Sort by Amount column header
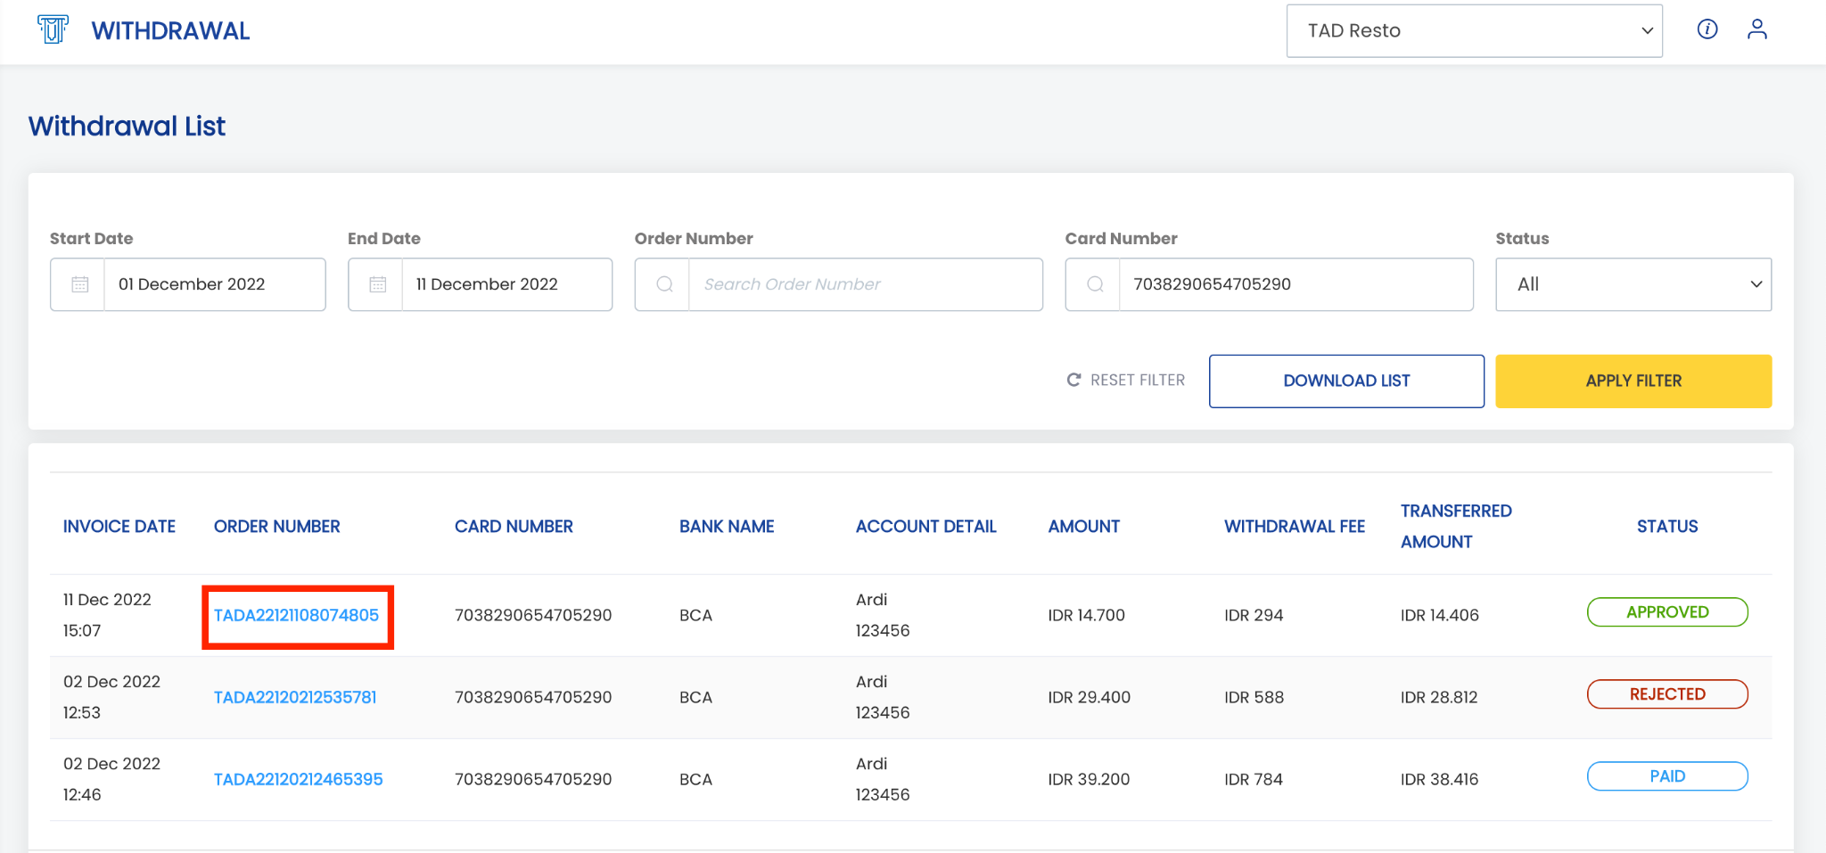 [1083, 527]
